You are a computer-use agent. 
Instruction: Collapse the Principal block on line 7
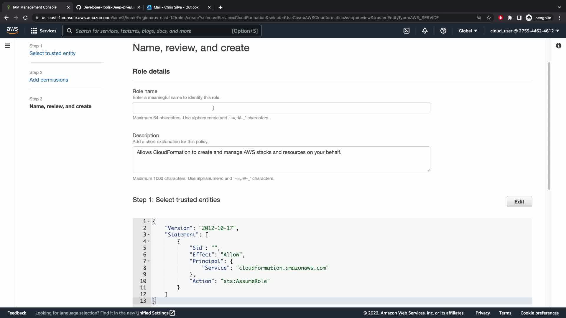[149, 261]
